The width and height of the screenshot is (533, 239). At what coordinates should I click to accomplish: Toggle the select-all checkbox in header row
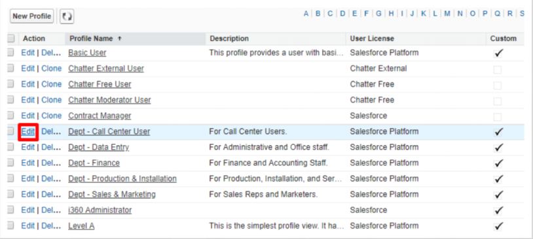click(x=11, y=39)
